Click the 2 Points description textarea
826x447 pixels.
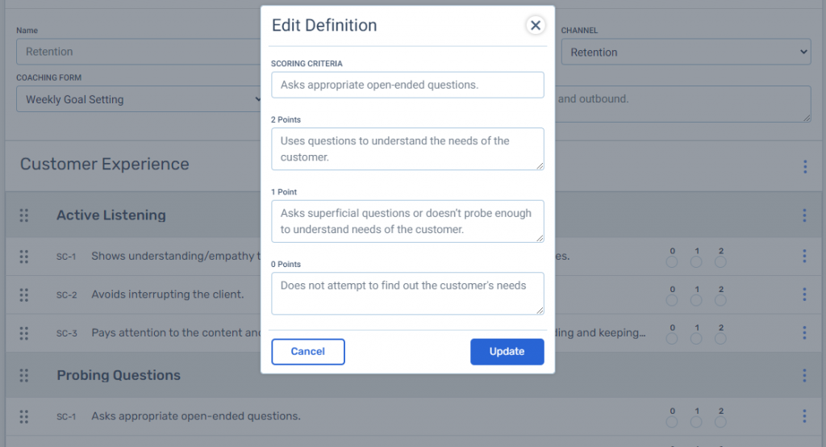click(407, 148)
